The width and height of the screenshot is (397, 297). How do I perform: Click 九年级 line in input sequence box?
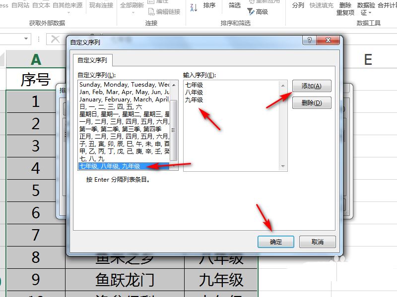[194, 100]
